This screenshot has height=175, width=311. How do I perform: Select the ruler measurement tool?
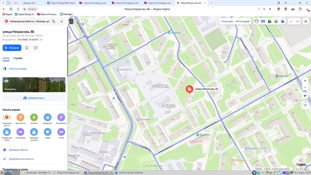[291, 22]
